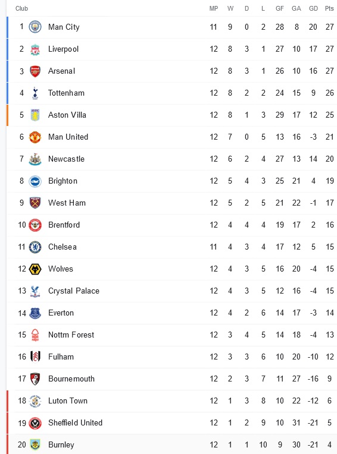337x454 pixels.
Task: Click the Liverpool club crest
Action: point(35,49)
